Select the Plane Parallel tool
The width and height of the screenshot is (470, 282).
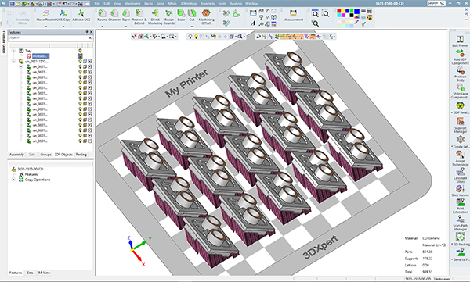click(46, 16)
